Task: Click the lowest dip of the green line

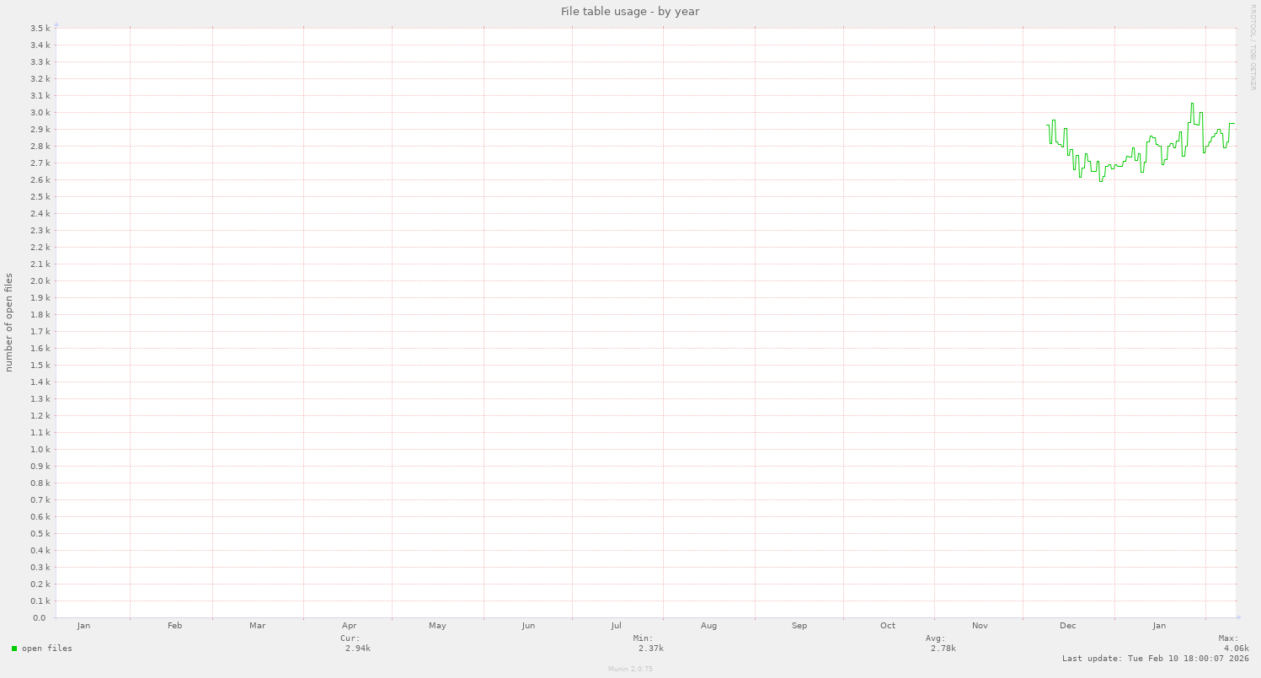Action: [1099, 180]
